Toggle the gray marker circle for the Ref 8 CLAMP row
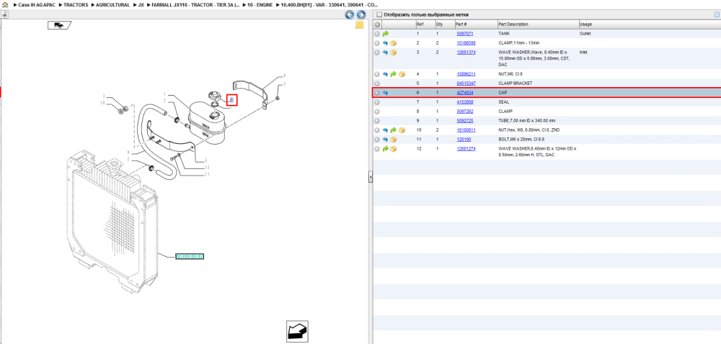 pos(377,112)
